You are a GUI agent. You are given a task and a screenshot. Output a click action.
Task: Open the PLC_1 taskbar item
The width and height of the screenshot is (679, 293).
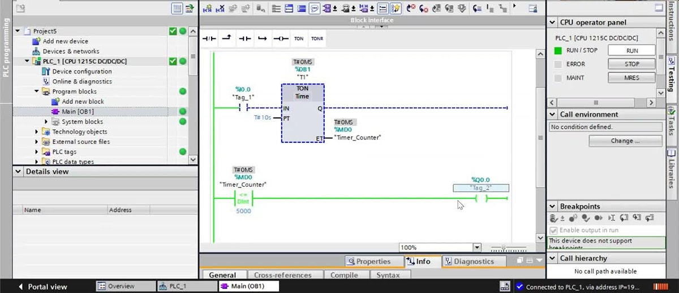pyautogui.click(x=186, y=286)
